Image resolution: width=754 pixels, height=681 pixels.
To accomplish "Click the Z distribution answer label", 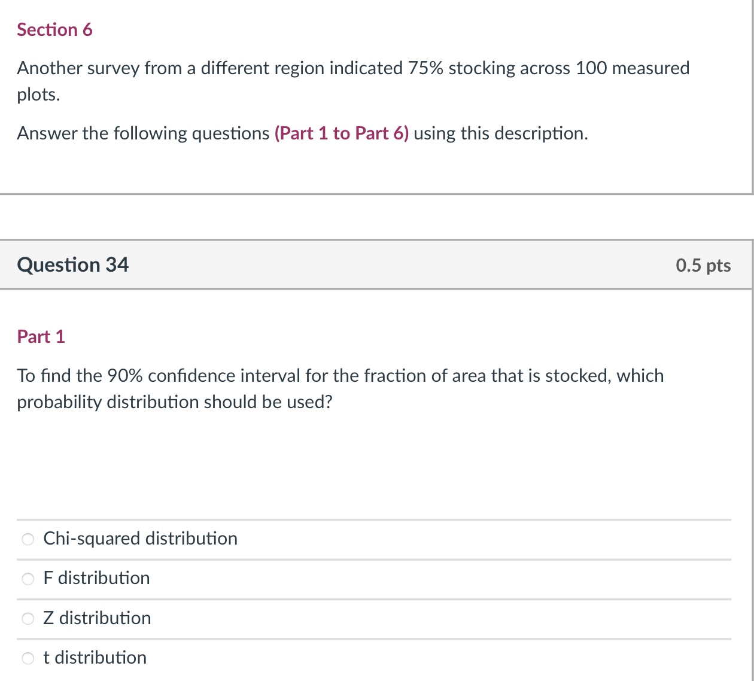I will click(97, 618).
